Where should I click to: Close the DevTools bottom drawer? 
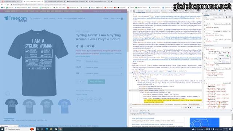[231, 111]
